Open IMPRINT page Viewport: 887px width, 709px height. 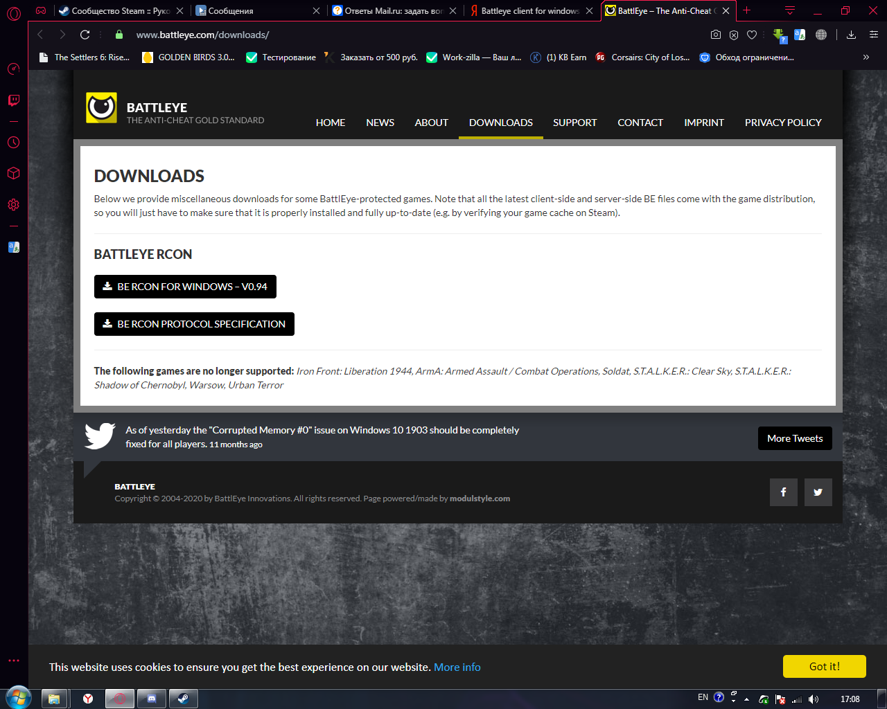pyautogui.click(x=704, y=123)
